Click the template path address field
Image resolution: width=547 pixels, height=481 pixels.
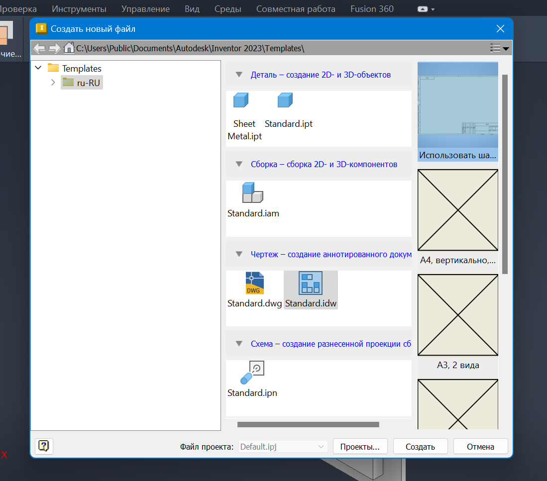click(x=190, y=48)
